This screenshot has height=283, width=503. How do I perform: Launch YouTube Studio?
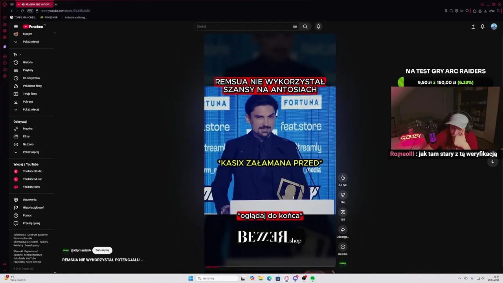pyautogui.click(x=31, y=171)
